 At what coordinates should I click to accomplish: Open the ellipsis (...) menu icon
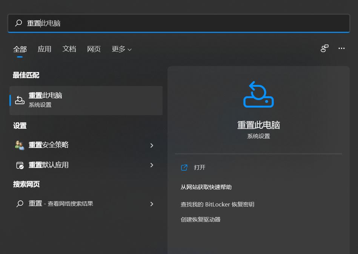[x=341, y=49]
